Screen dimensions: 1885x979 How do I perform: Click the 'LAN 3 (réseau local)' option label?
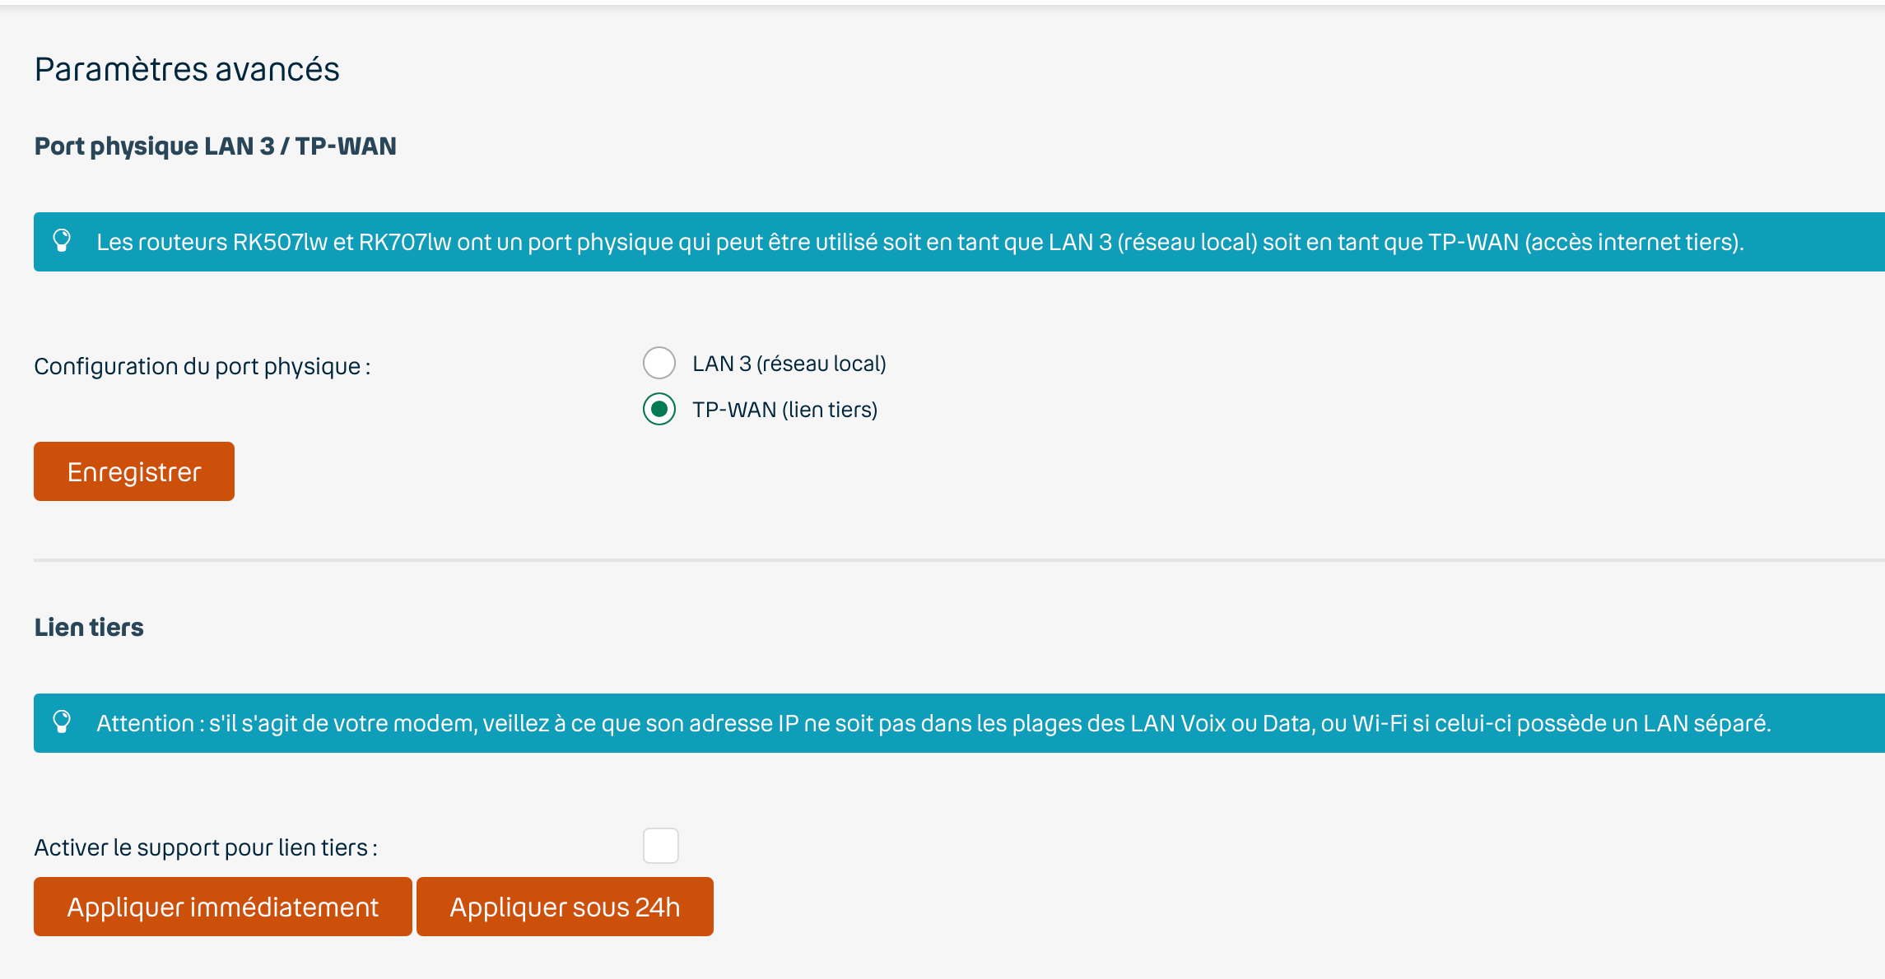click(789, 364)
